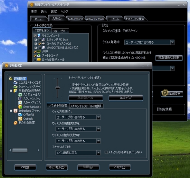Toggle the マイコンピュータ checkbox
This screenshot has width=190, height=178.
click(x=35, y=36)
